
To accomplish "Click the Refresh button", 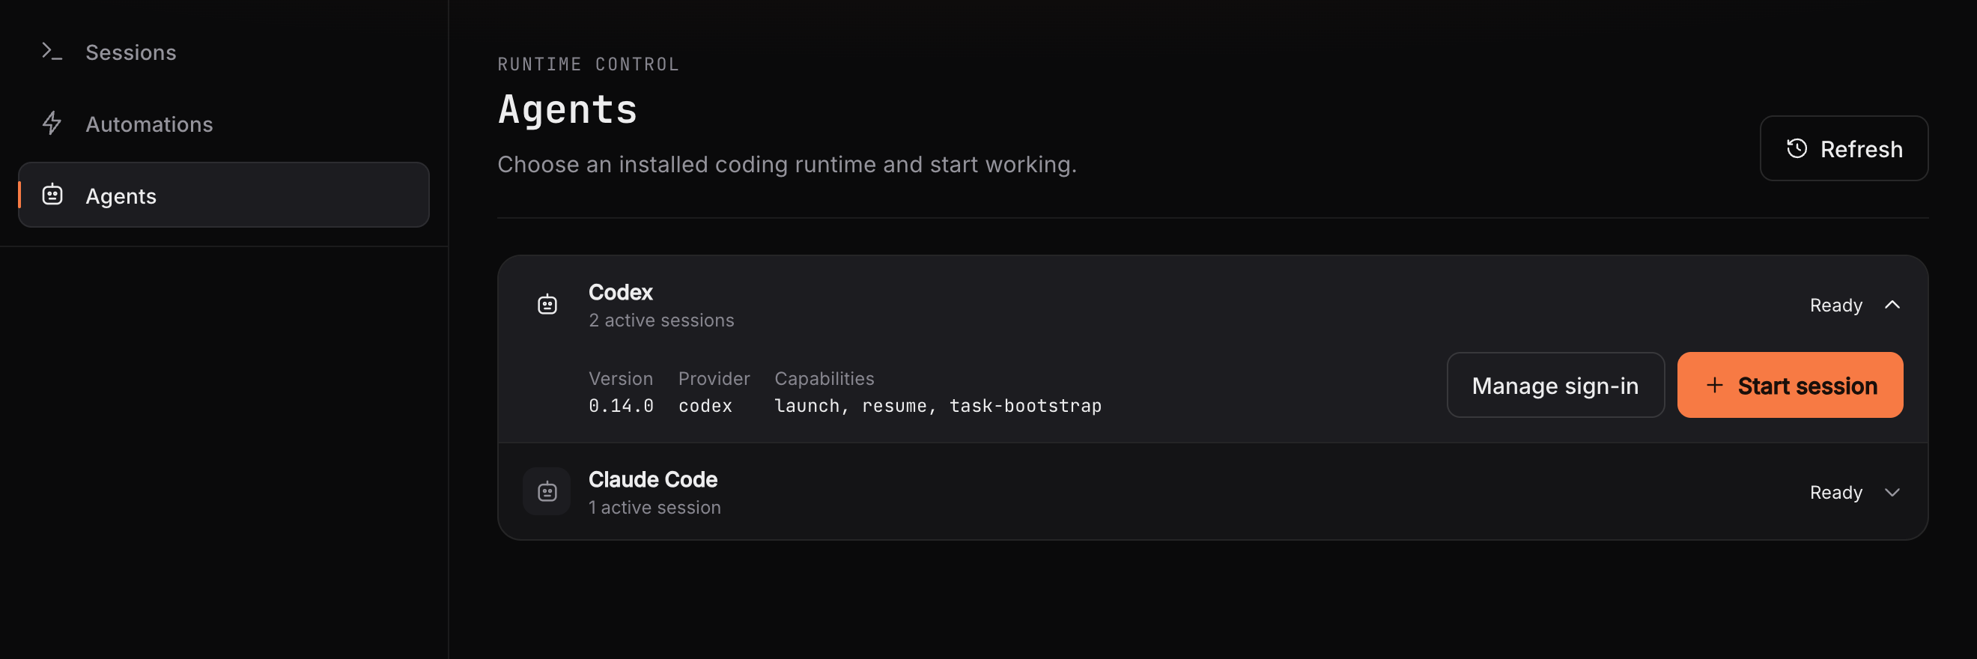I will click(x=1844, y=149).
